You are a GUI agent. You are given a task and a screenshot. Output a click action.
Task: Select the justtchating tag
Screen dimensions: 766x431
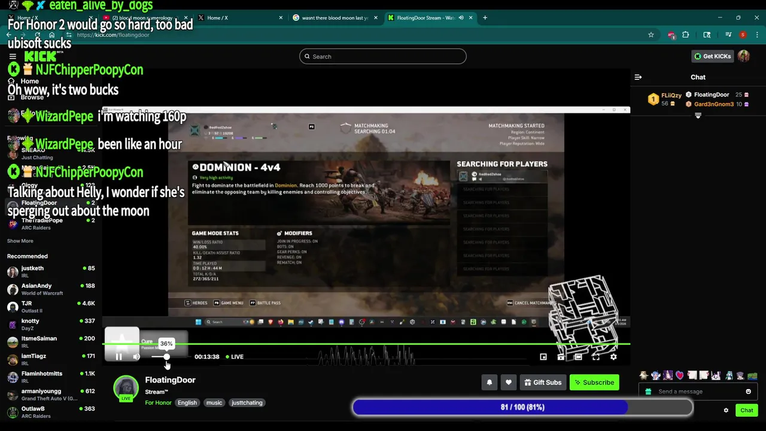[x=247, y=403]
